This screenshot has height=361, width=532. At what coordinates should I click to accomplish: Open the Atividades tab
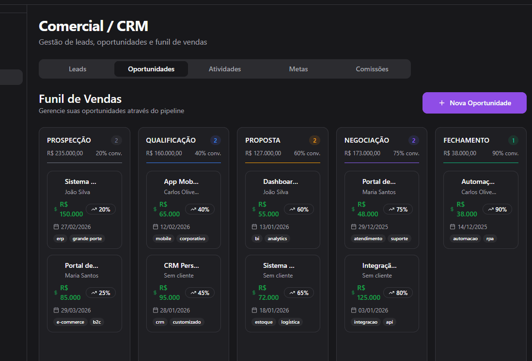(225, 69)
